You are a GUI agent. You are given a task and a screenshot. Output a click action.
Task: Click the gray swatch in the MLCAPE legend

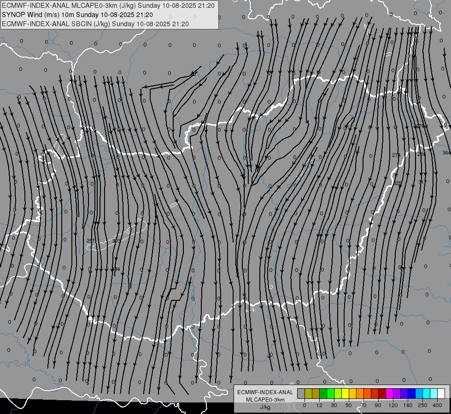point(301,393)
